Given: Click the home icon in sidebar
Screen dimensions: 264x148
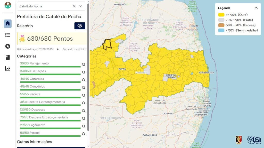Looking at the screenshot, I should point(8,24).
